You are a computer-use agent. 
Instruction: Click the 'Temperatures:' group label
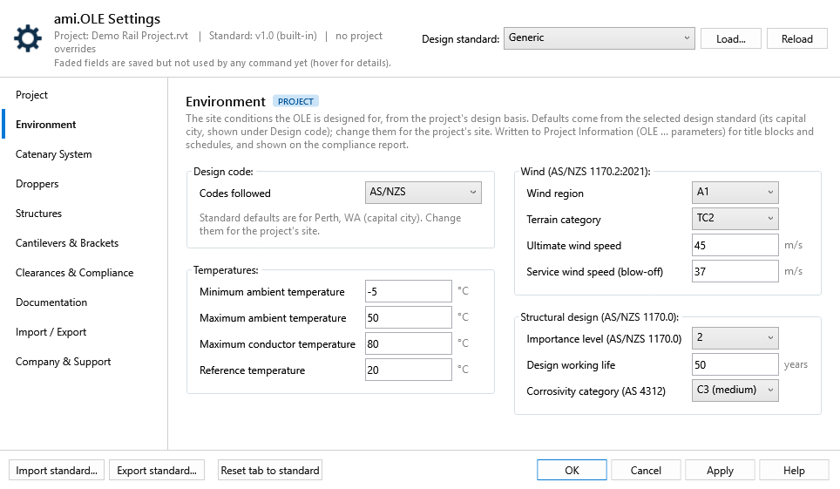(x=226, y=269)
